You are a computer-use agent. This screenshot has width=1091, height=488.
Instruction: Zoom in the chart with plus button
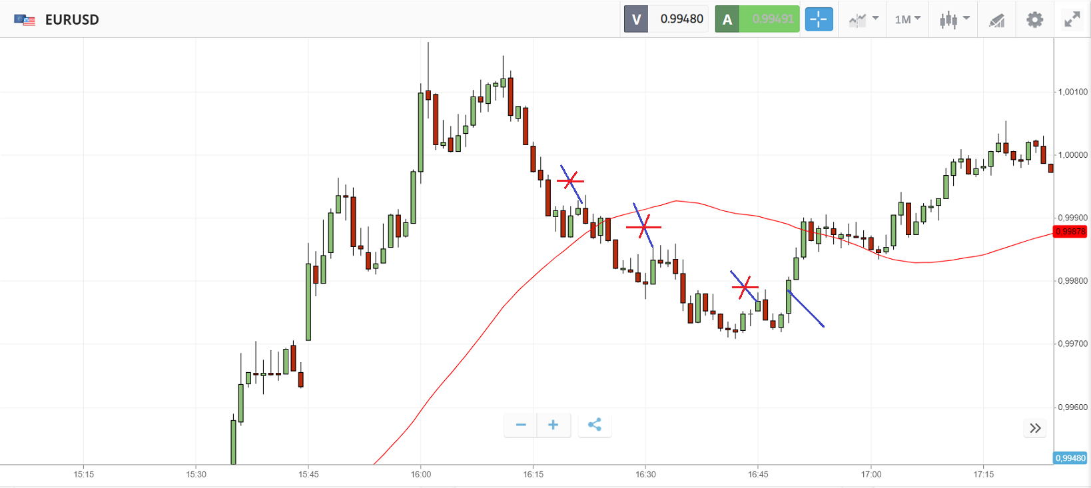(553, 425)
